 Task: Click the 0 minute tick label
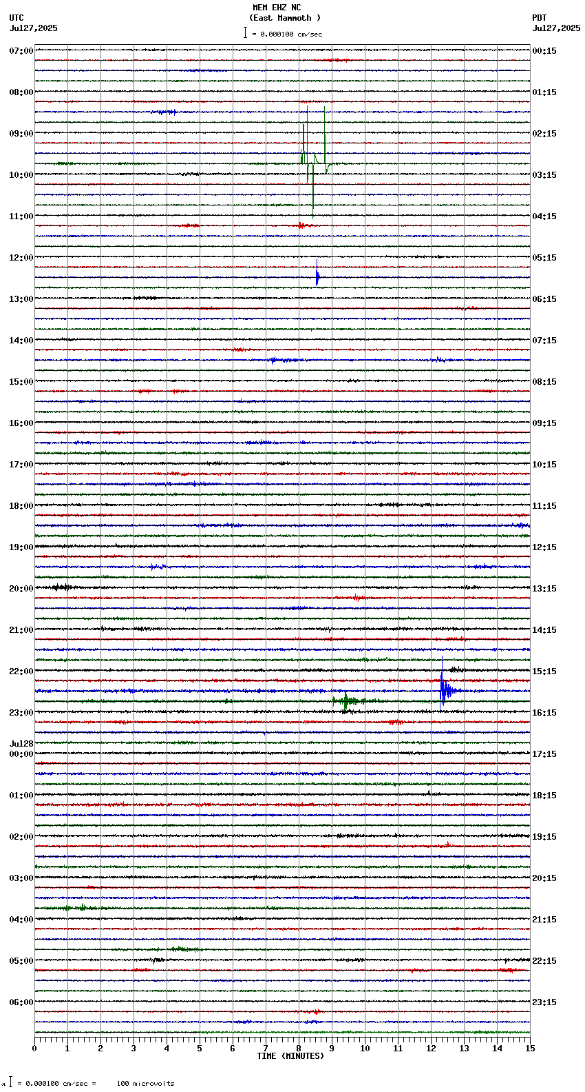point(34,1049)
